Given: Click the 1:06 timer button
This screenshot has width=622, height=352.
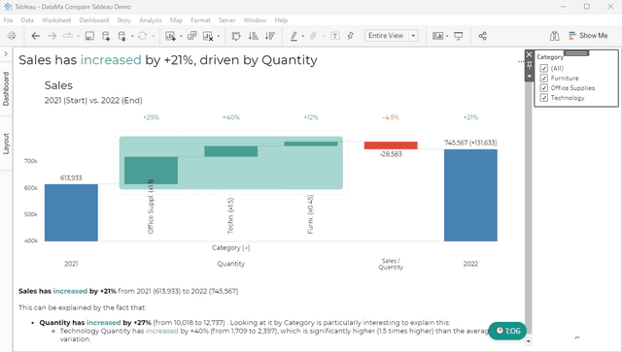Looking at the screenshot, I should pyautogui.click(x=507, y=331).
